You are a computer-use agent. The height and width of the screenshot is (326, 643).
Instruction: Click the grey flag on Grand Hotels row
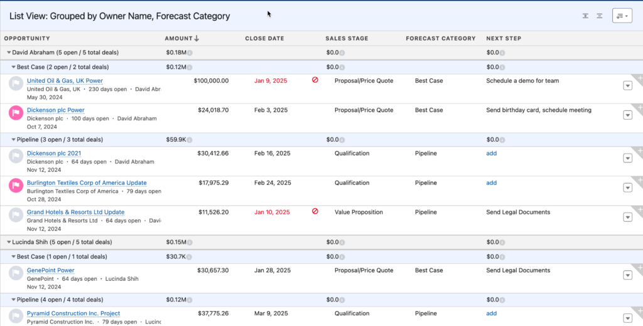(16, 215)
